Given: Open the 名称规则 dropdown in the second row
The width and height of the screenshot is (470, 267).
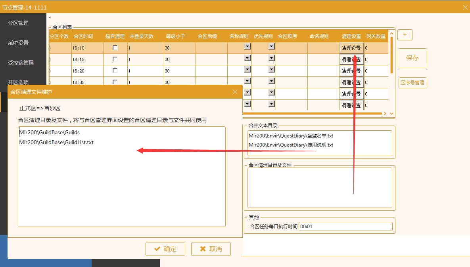Looking at the screenshot, I should (247, 58).
